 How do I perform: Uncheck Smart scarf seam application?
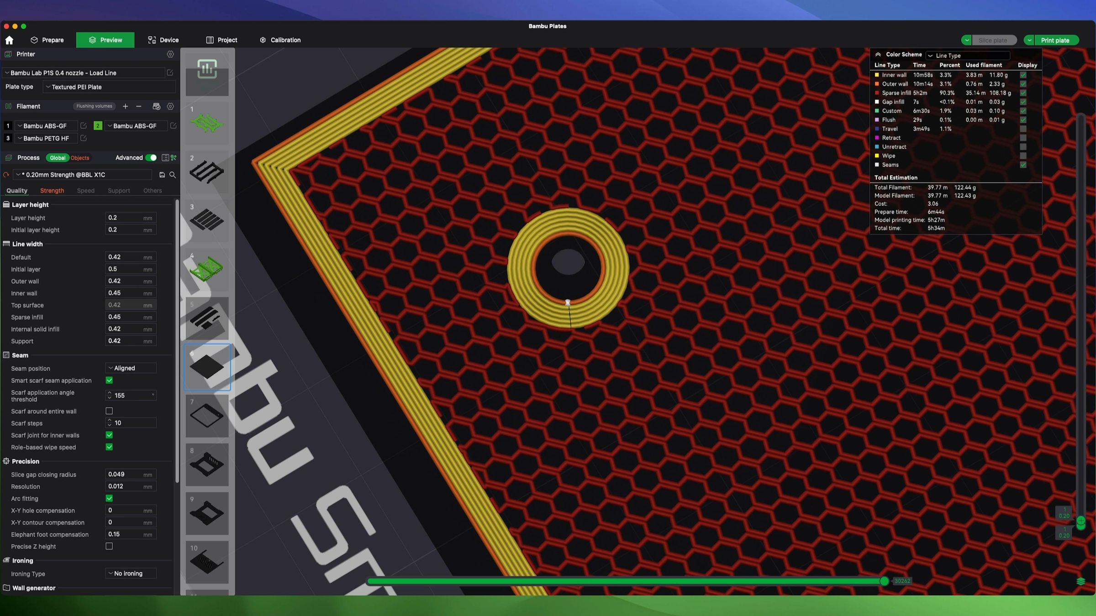tap(109, 381)
